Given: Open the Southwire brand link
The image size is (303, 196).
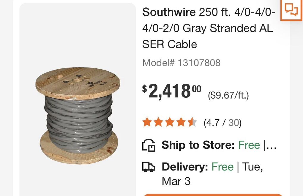Looking at the screenshot, I should 169,12.
